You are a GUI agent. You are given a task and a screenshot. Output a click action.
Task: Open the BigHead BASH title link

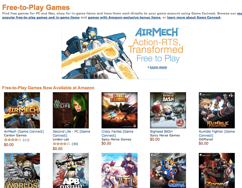click(161, 131)
